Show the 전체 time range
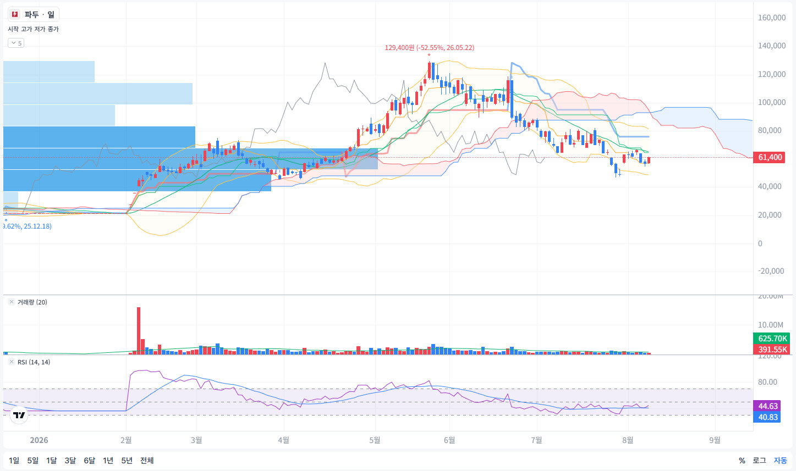Screen dimensions: 796x471 coord(147,461)
